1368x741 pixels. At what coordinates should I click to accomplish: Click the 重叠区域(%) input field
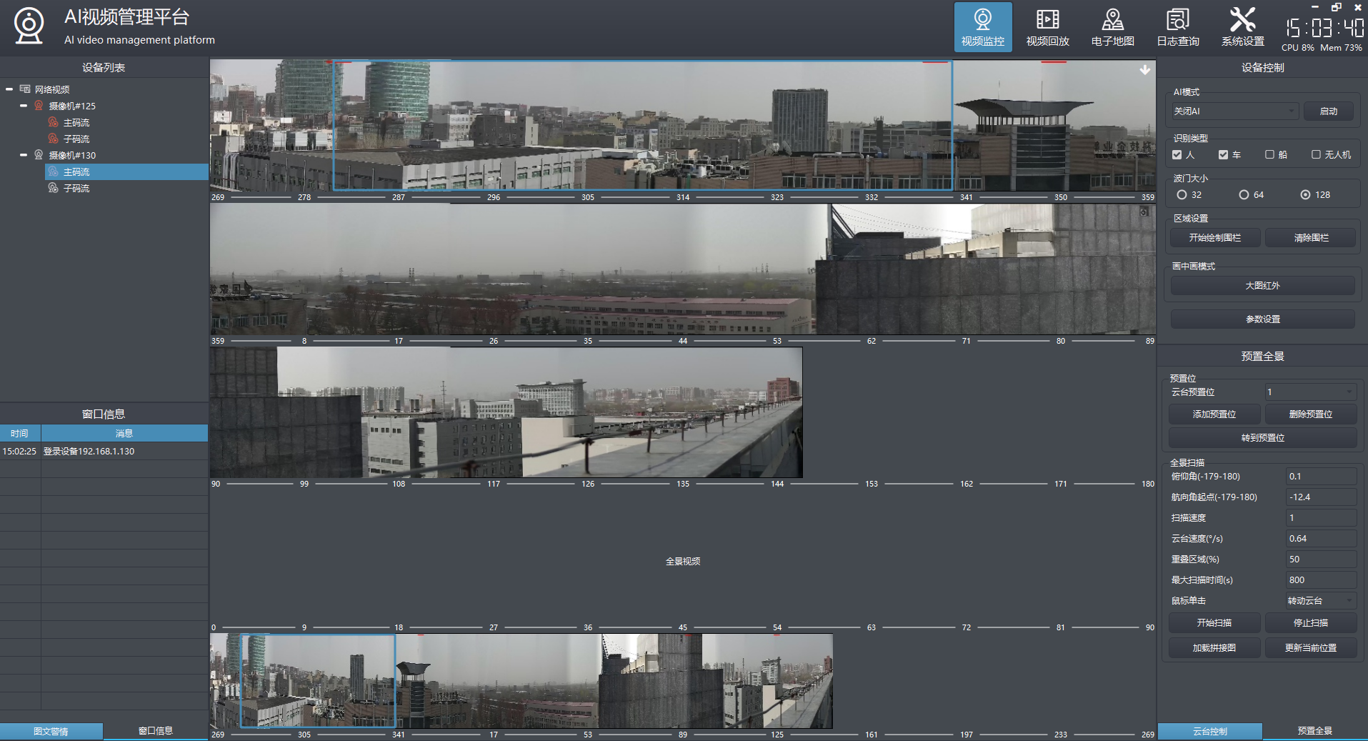point(1320,560)
